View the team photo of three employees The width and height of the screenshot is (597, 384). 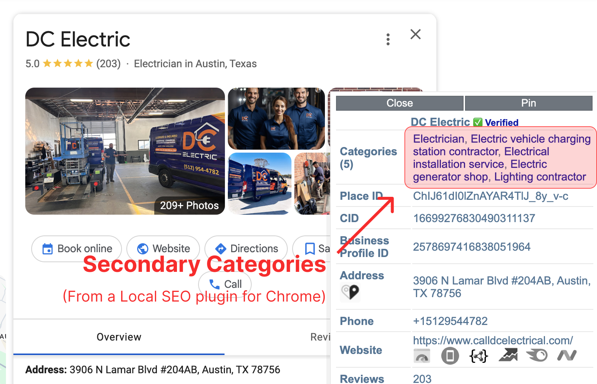pyautogui.click(x=276, y=118)
